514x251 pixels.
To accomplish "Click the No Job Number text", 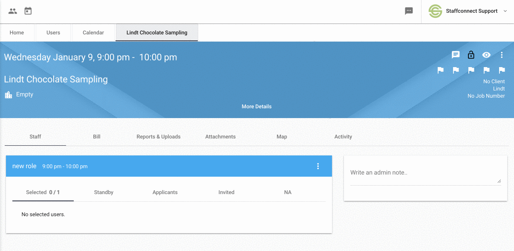I will 486,96.
